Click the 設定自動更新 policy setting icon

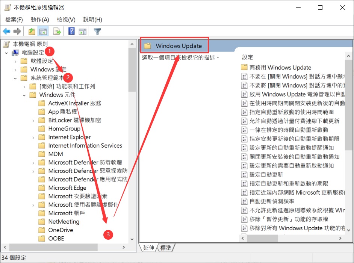[244, 174]
